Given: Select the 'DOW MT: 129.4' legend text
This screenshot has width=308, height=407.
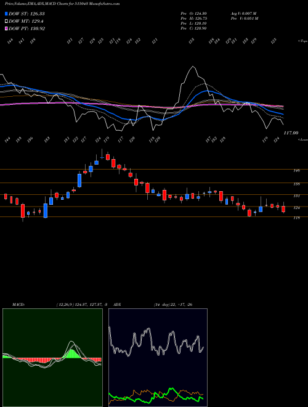Looking at the screenshot, I should click(26, 22).
